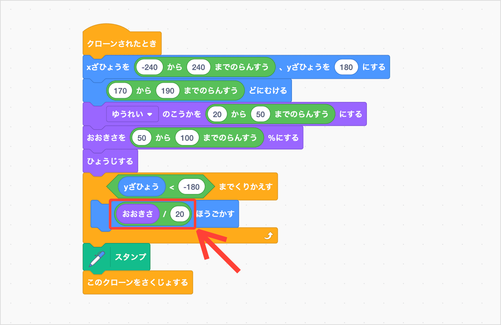Open the ゆうれい effect dropdown
Image resolution: width=501 pixels, height=325 pixels.
132,114
